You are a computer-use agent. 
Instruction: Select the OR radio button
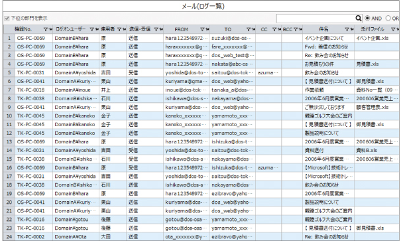tap(388, 18)
